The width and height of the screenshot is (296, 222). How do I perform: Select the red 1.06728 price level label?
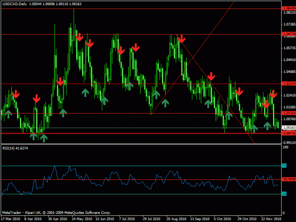pos(289,34)
